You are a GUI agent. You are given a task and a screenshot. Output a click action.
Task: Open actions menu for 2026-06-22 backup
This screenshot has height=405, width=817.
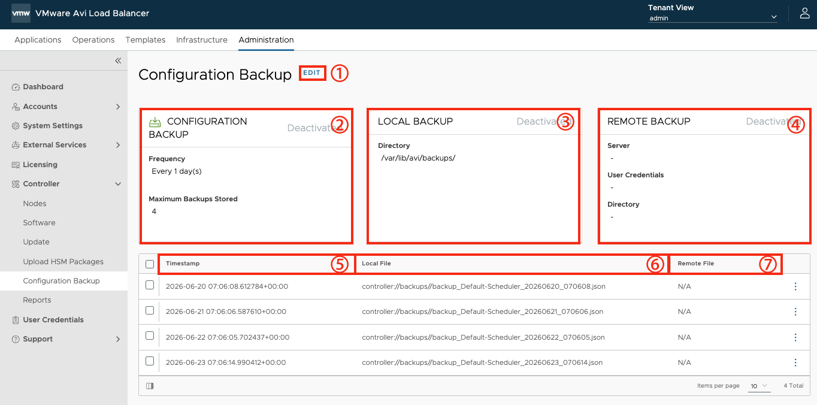click(795, 337)
